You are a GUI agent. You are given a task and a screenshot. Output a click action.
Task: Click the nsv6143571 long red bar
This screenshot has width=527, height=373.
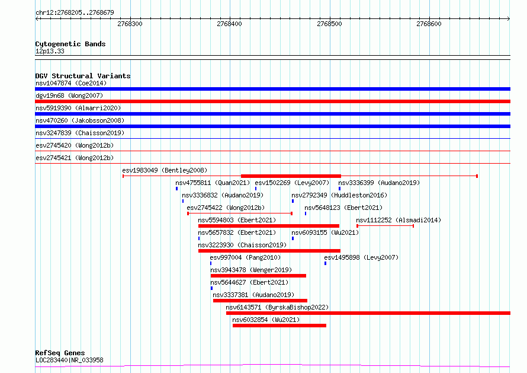click(x=368, y=313)
